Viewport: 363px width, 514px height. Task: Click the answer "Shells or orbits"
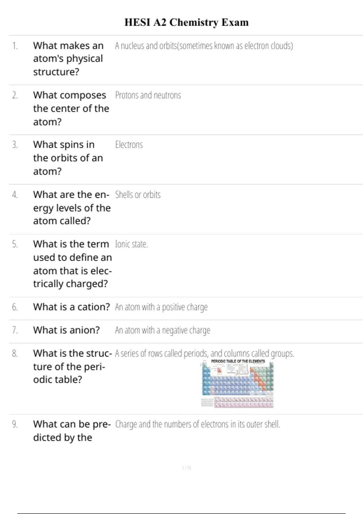coord(138,195)
